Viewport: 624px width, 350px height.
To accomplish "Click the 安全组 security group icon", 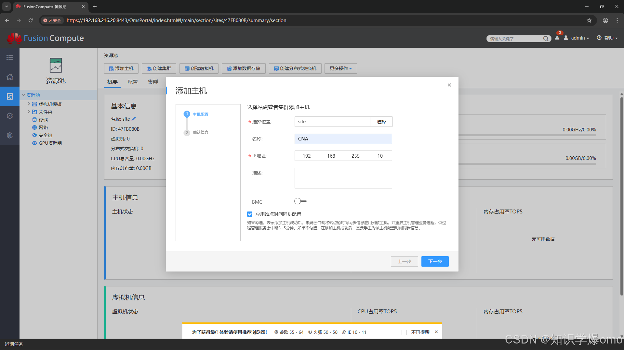I will [x=34, y=135].
